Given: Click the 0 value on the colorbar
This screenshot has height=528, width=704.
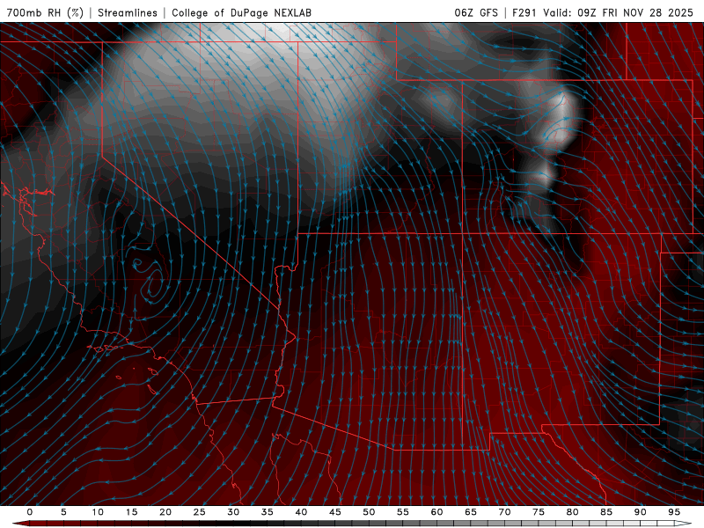Looking at the screenshot, I should point(30,512).
